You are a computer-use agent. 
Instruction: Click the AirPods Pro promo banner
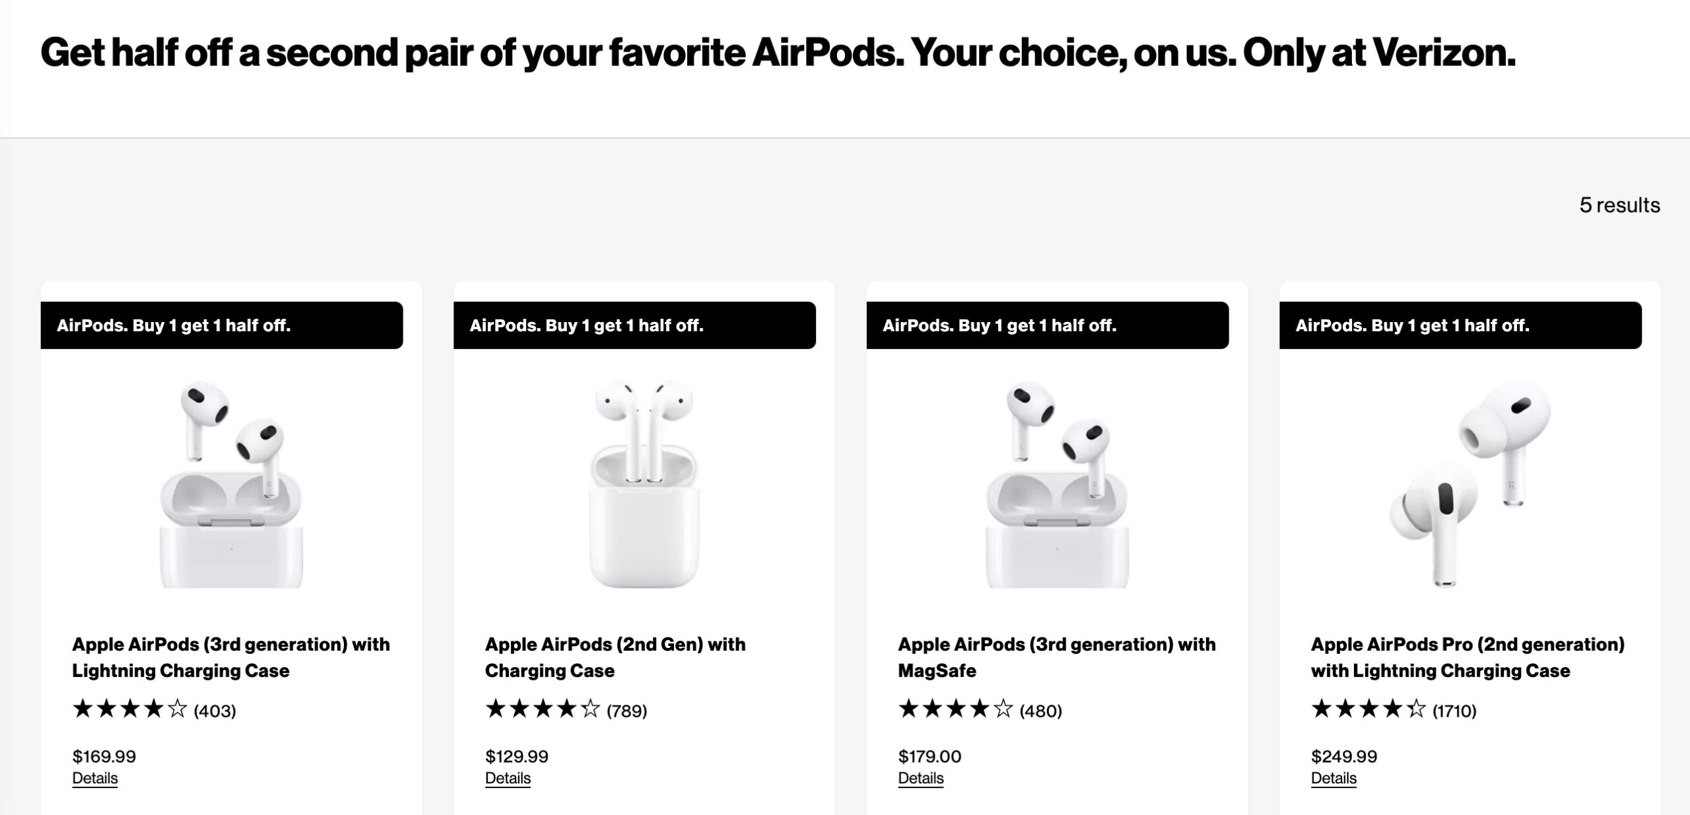(x=1459, y=325)
